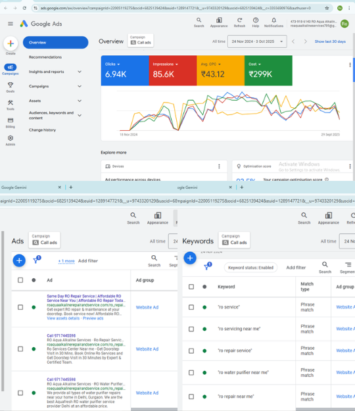Viewport: 355px width, 411px height.
Task: Open Change history in side menu
Action: coord(43,130)
